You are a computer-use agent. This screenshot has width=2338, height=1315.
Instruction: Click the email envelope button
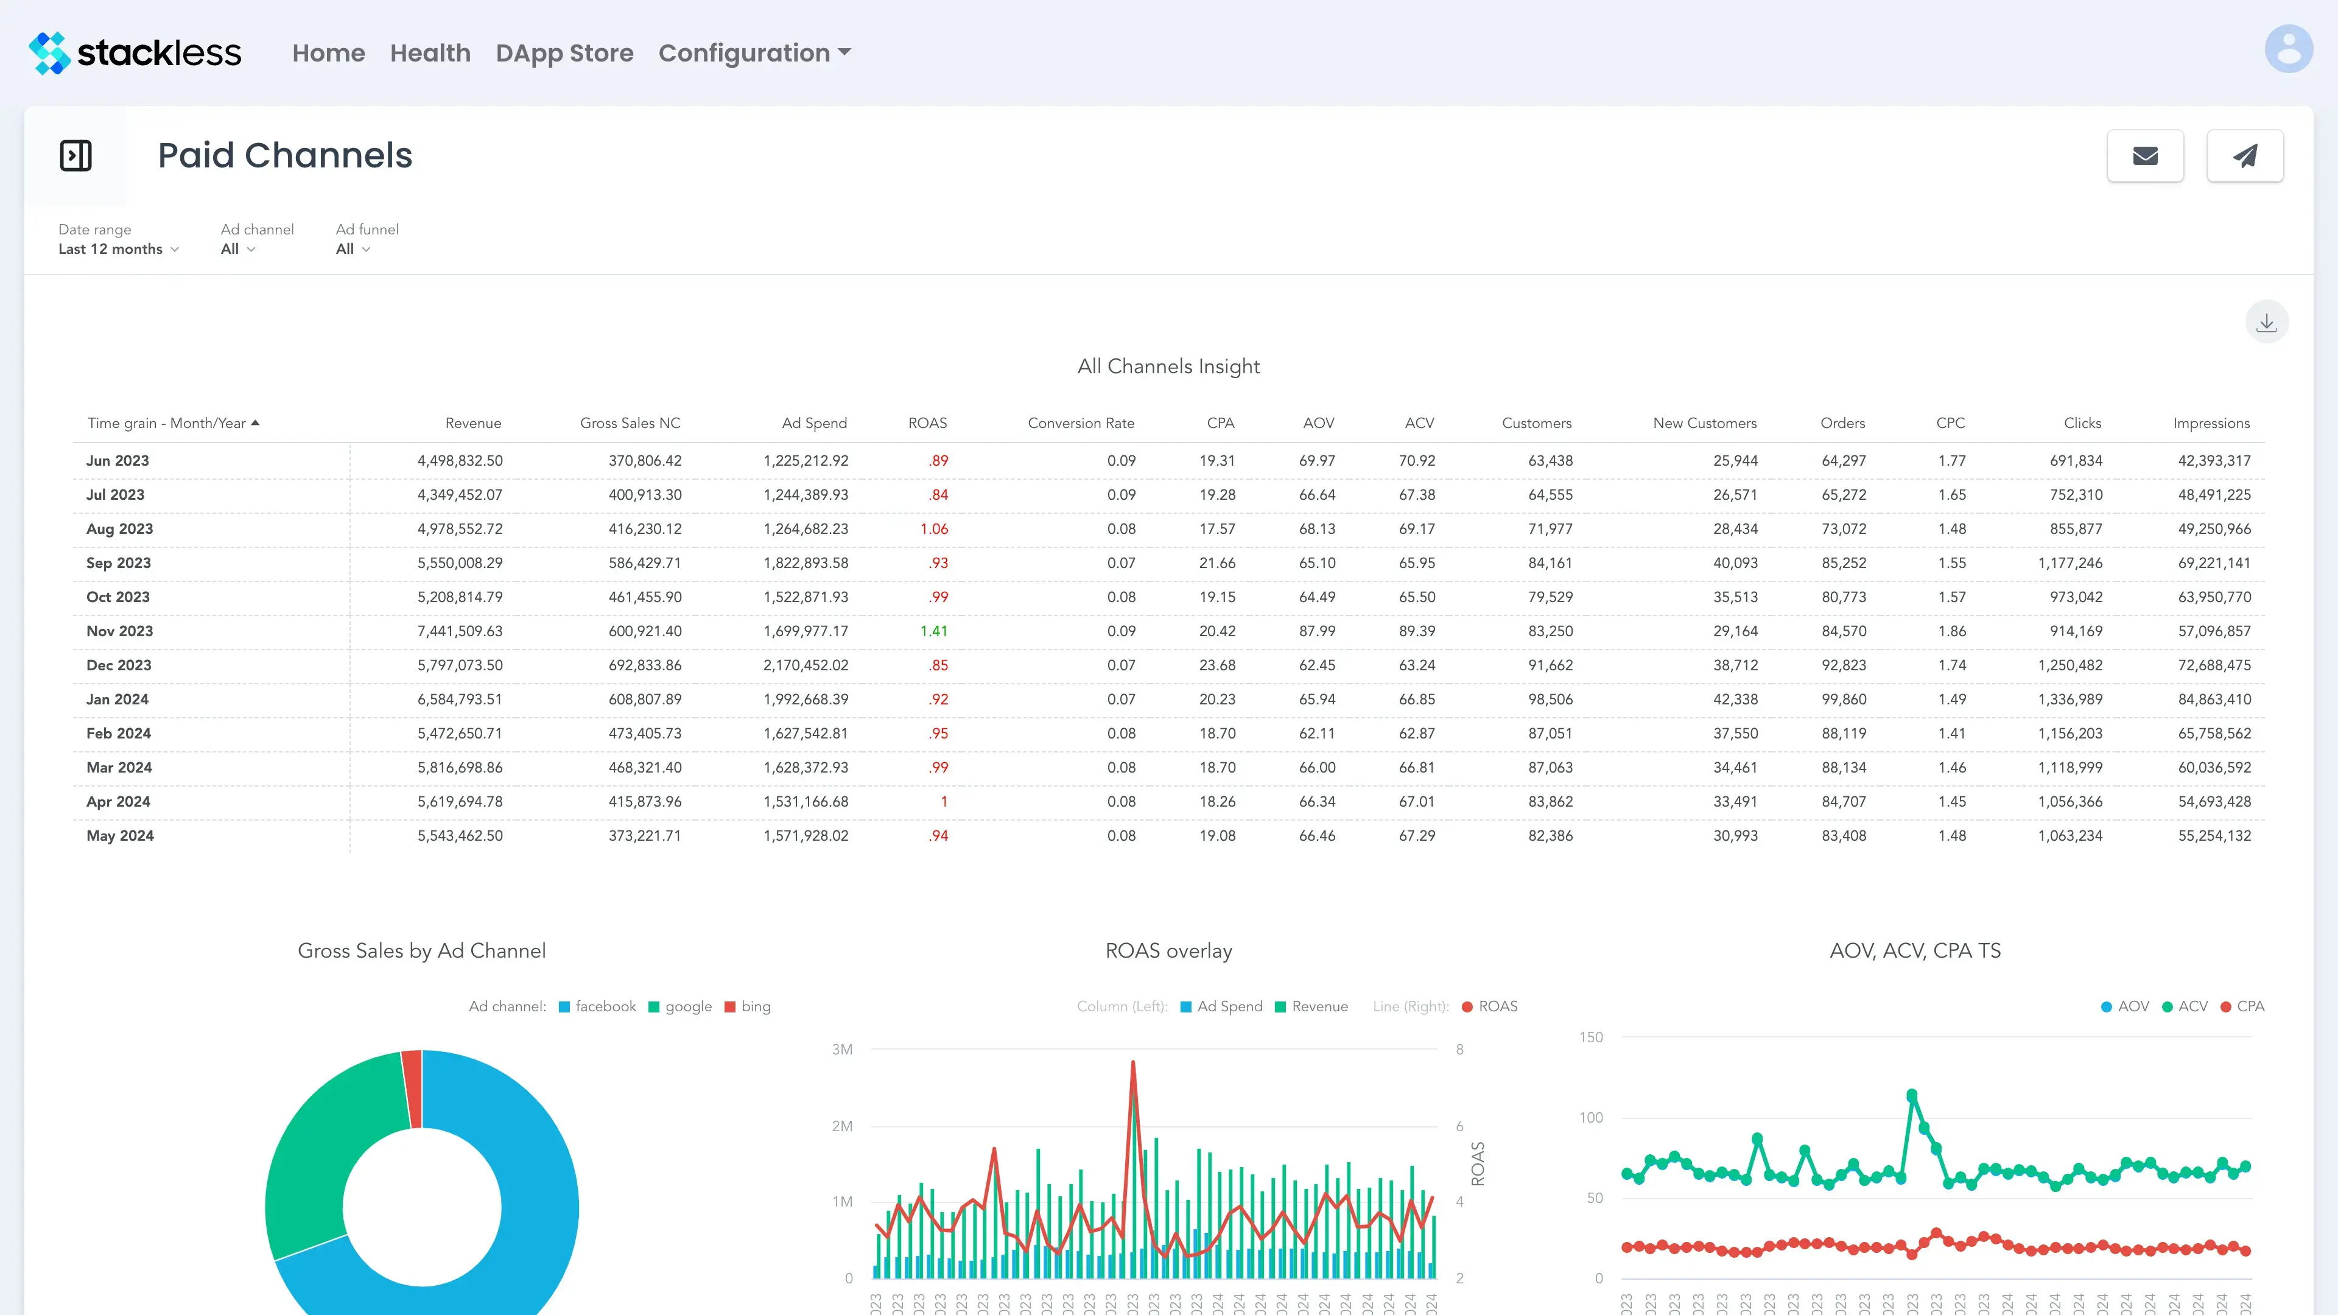pyautogui.click(x=2144, y=156)
